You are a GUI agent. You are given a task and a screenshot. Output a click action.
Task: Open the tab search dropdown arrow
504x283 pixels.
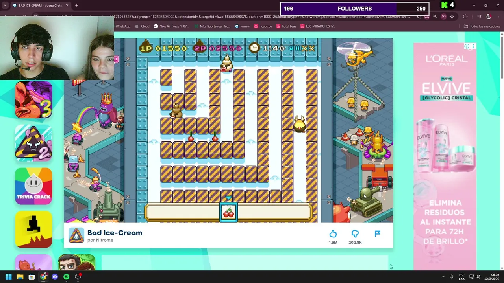5,6
